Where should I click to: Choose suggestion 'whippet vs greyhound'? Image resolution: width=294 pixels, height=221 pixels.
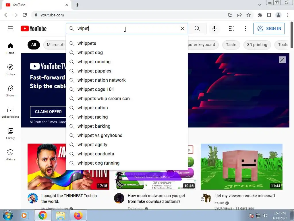[x=127, y=135]
